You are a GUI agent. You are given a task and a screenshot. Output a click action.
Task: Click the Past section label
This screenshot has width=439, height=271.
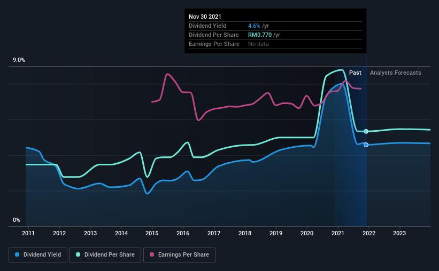coord(355,73)
